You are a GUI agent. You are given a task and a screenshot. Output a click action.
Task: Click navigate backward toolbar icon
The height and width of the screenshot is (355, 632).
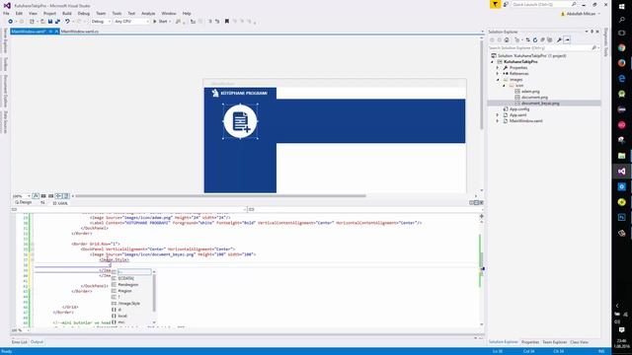11,22
